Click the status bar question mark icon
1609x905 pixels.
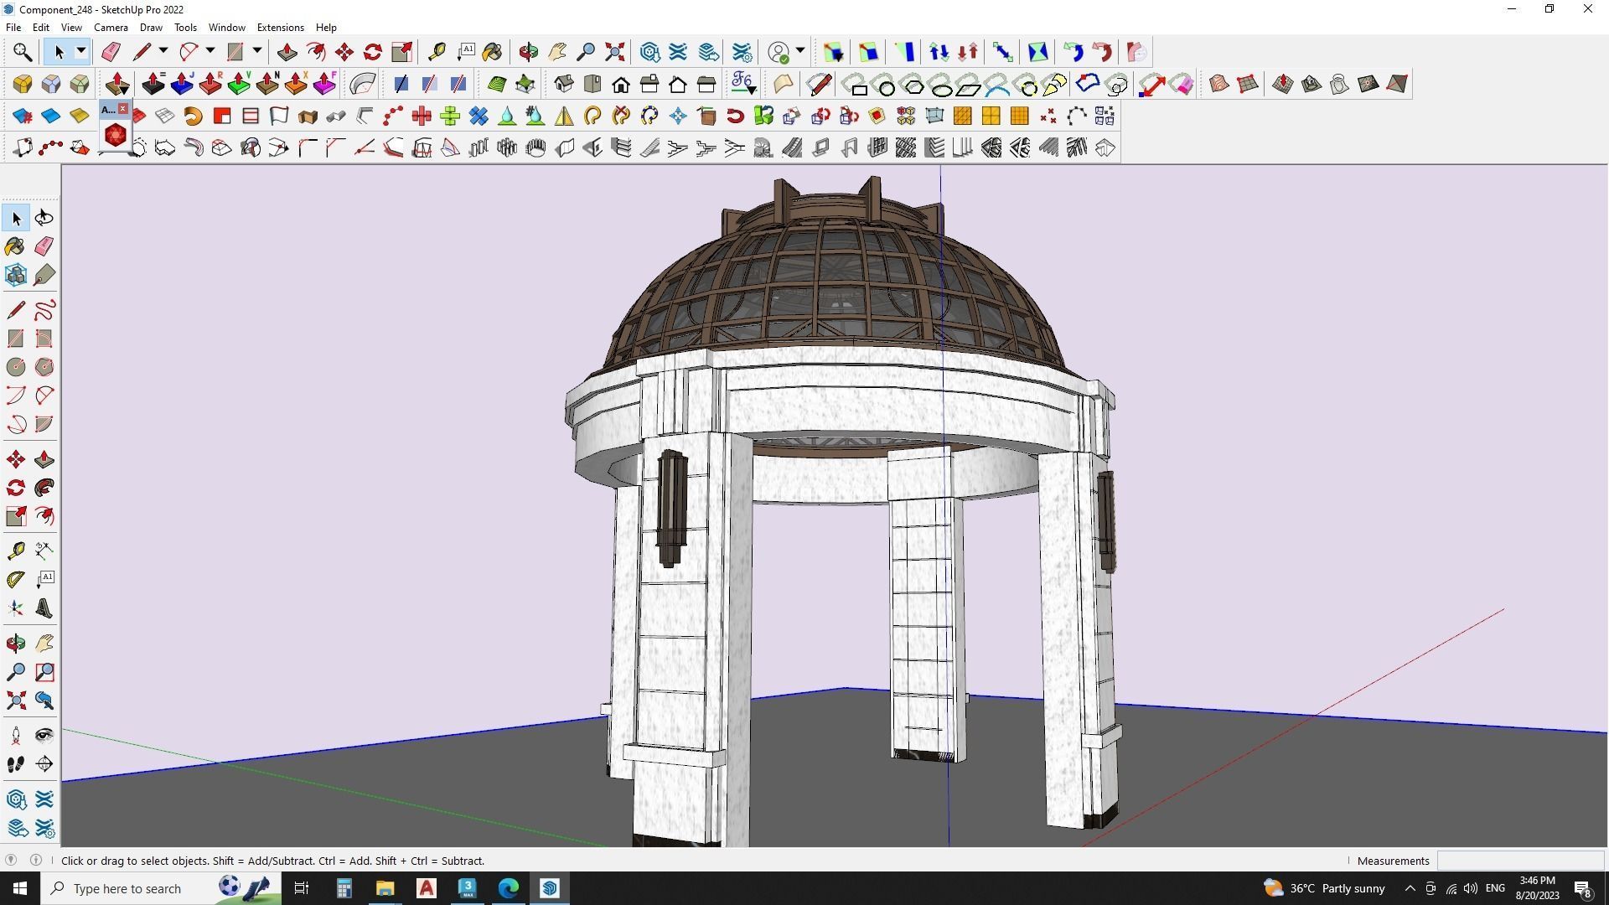(11, 860)
